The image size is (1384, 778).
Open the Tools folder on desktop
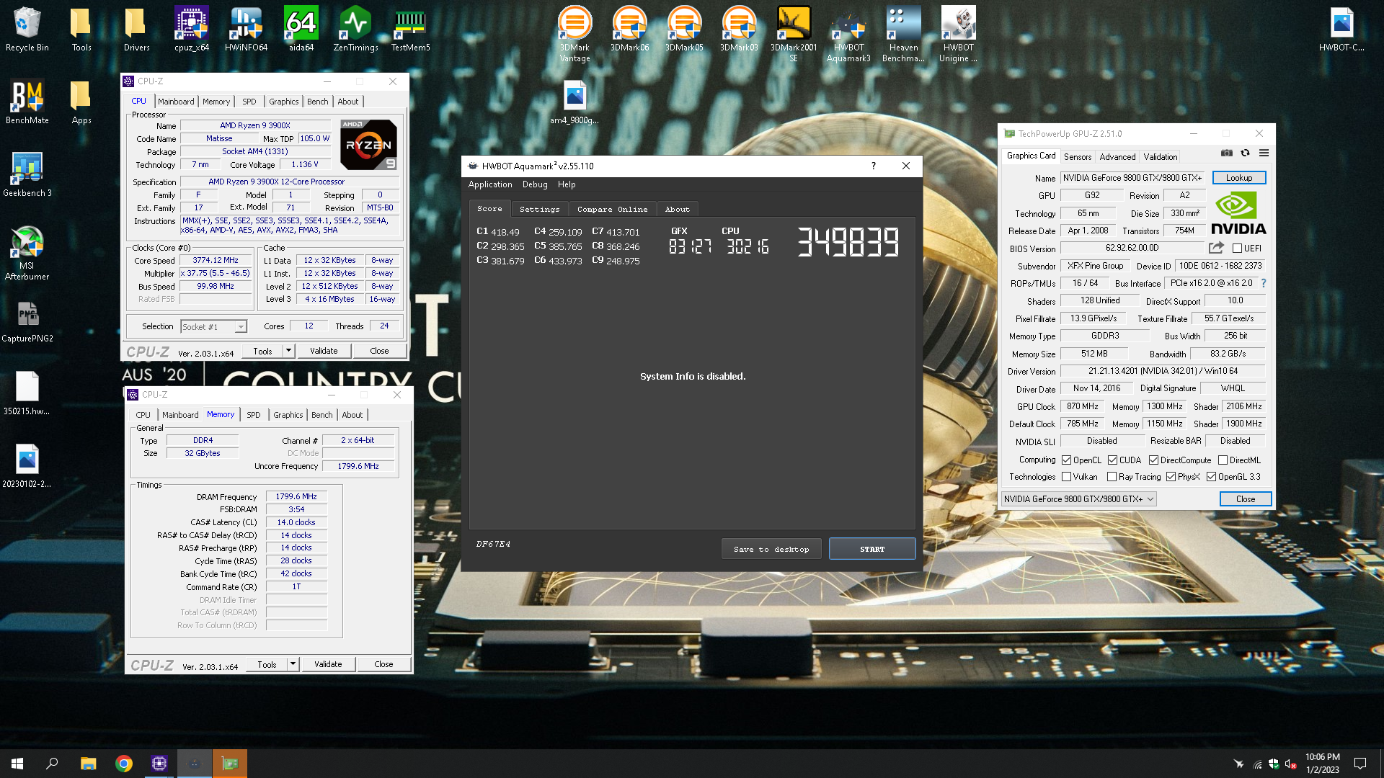[81, 30]
